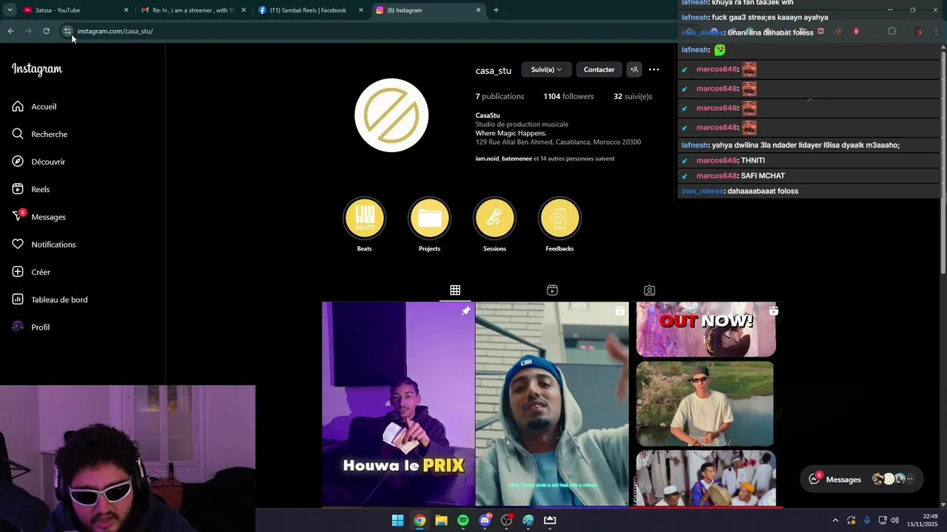
Task: Select the profile Reels tab
Action: pyautogui.click(x=552, y=290)
